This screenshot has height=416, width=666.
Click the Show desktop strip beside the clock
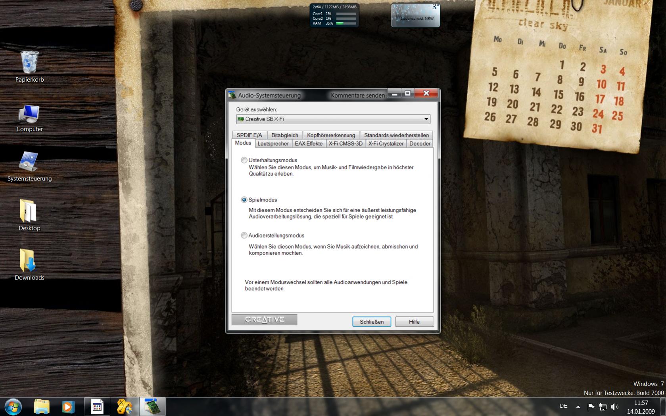coord(663,407)
